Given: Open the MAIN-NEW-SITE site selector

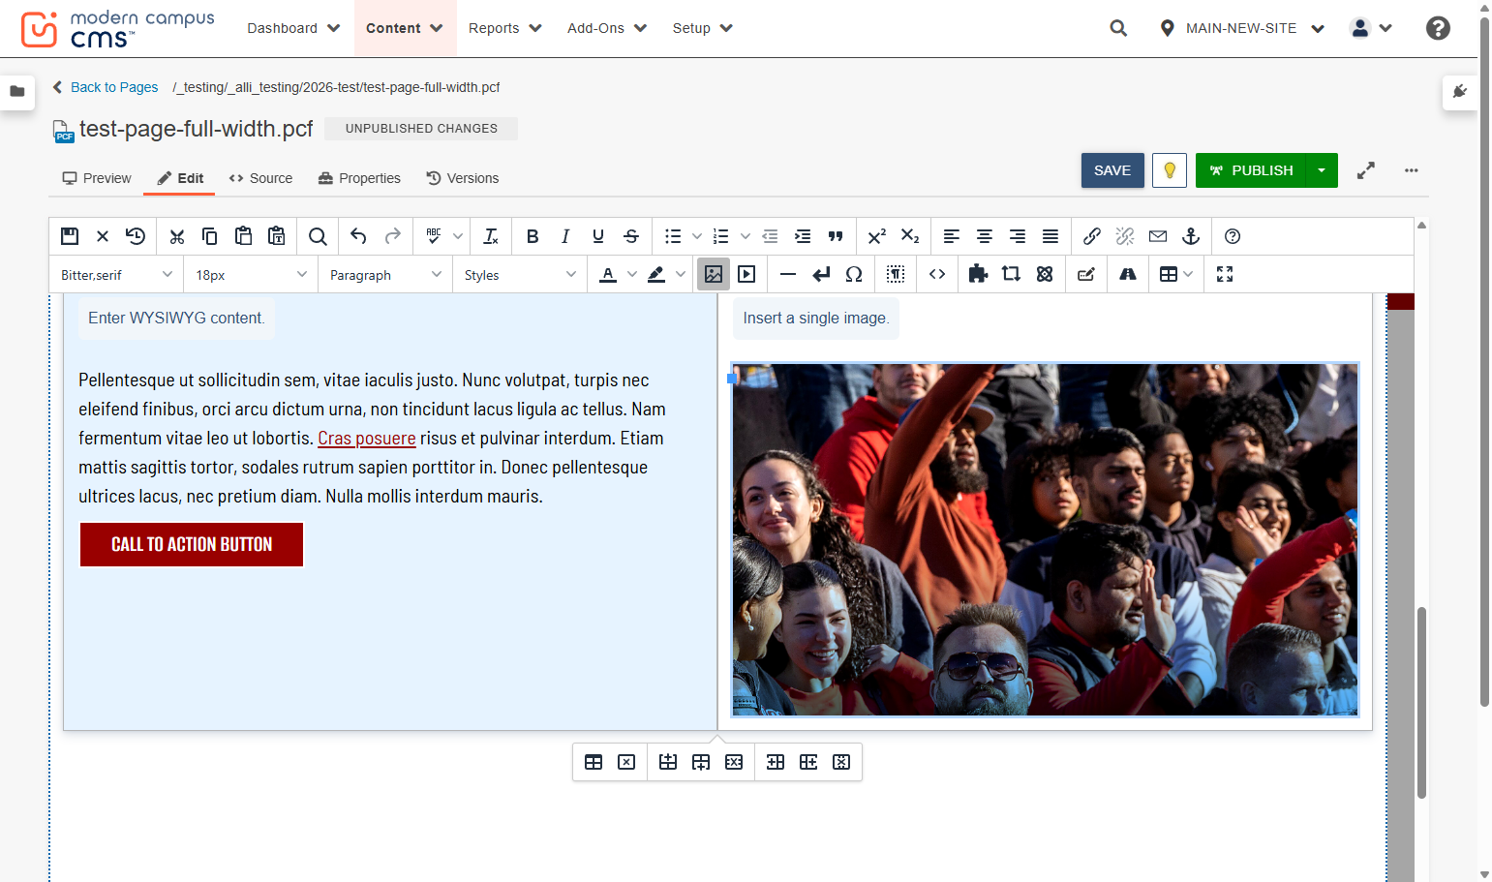Looking at the screenshot, I should pos(1242,28).
